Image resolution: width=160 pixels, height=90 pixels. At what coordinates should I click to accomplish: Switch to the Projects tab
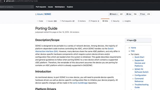pyautogui.click(x=94, y=21)
